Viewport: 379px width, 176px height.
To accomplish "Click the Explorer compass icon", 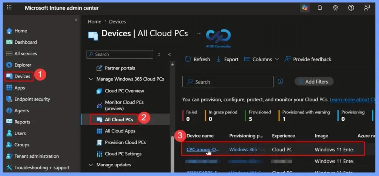I will coord(9,65).
